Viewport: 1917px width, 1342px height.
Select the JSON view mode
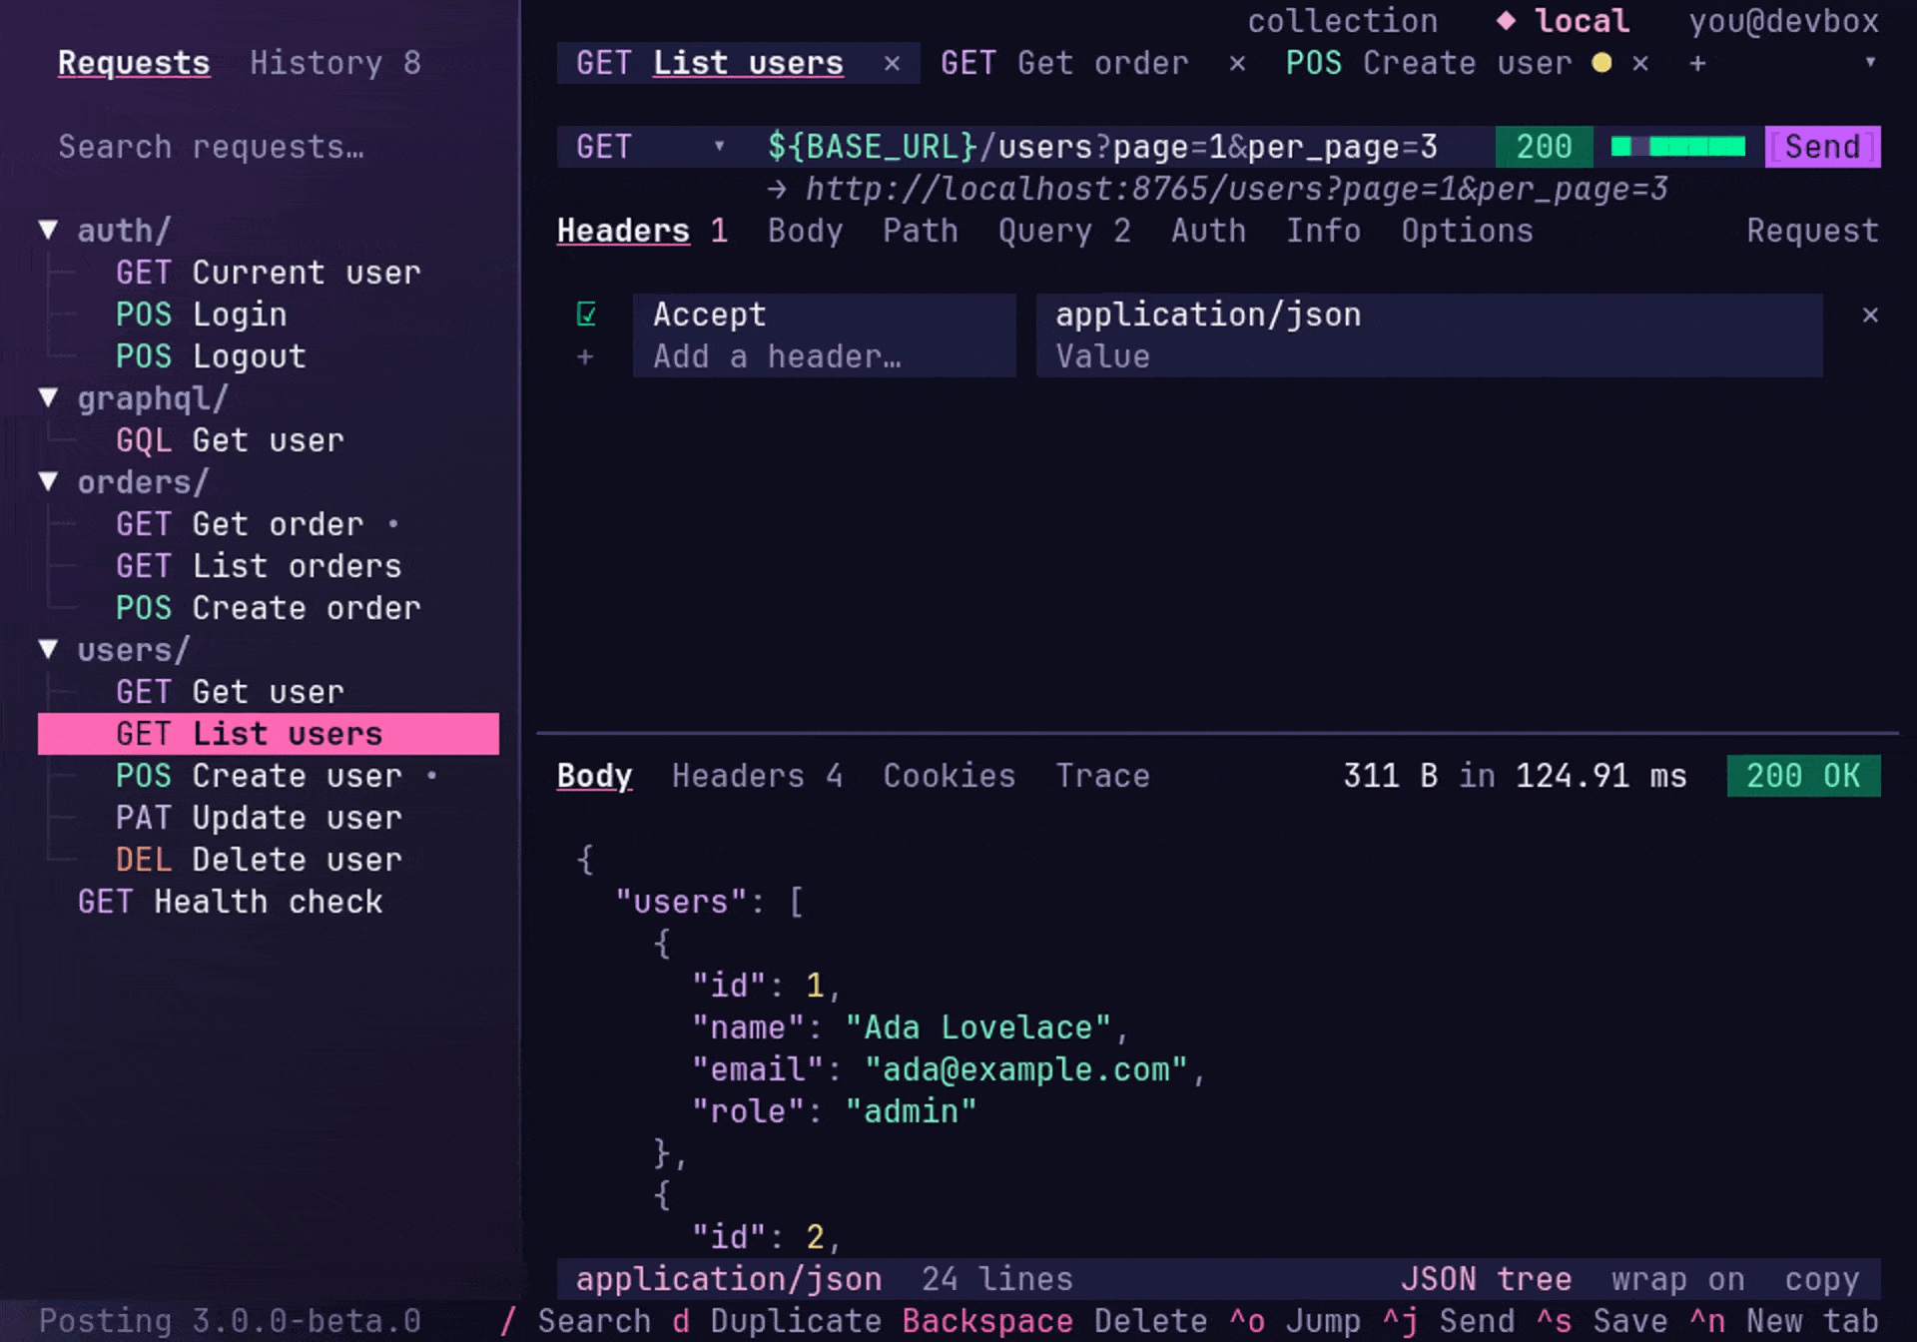click(x=1438, y=1279)
